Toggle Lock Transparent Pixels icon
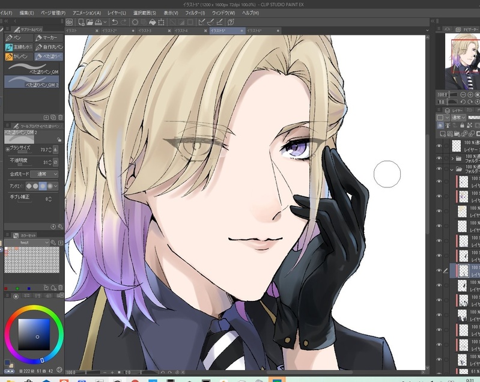 click(x=470, y=126)
